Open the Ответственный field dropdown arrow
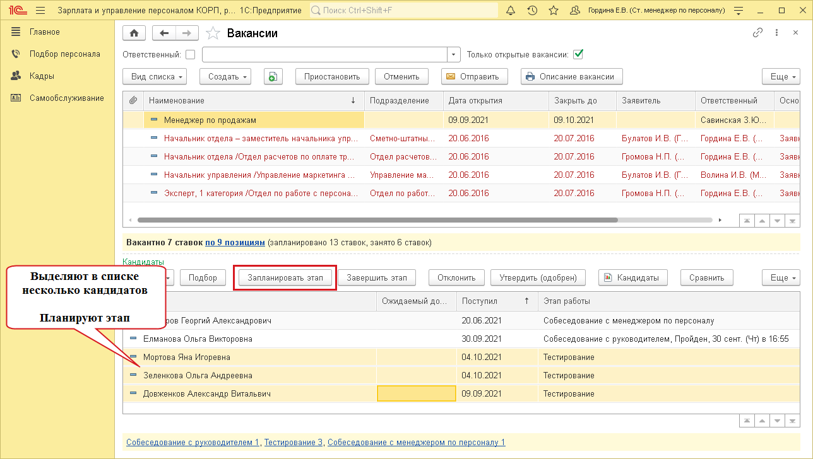 point(453,55)
